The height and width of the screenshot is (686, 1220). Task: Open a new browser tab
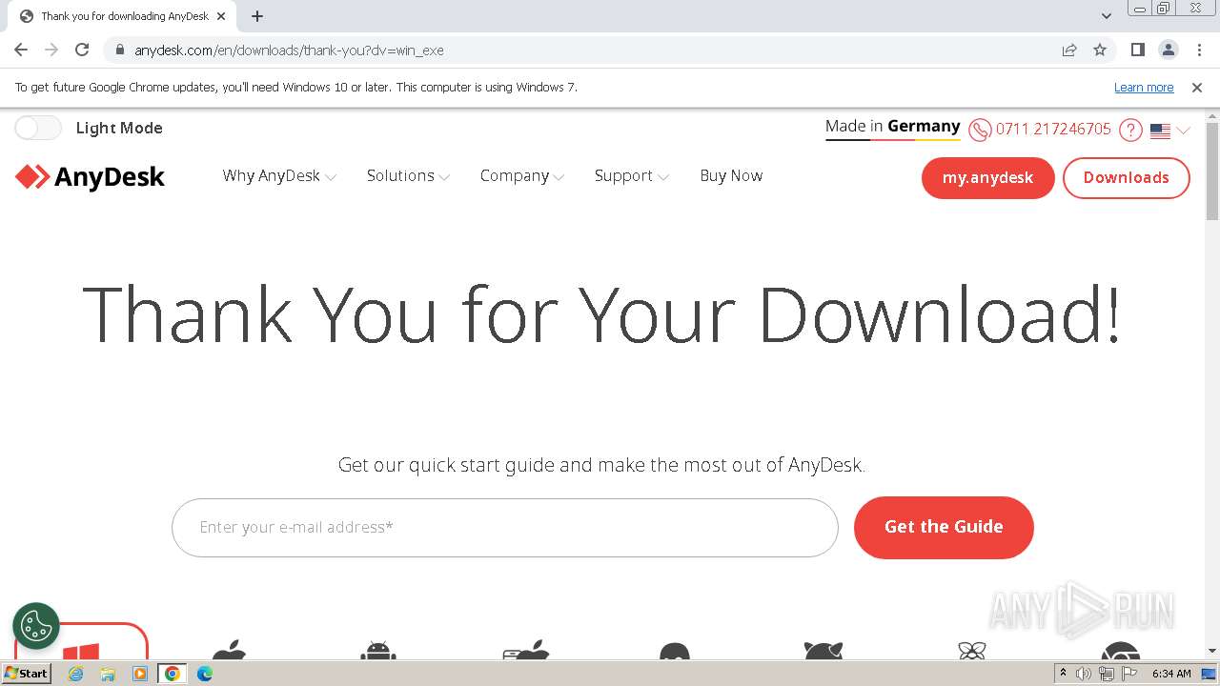(257, 16)
